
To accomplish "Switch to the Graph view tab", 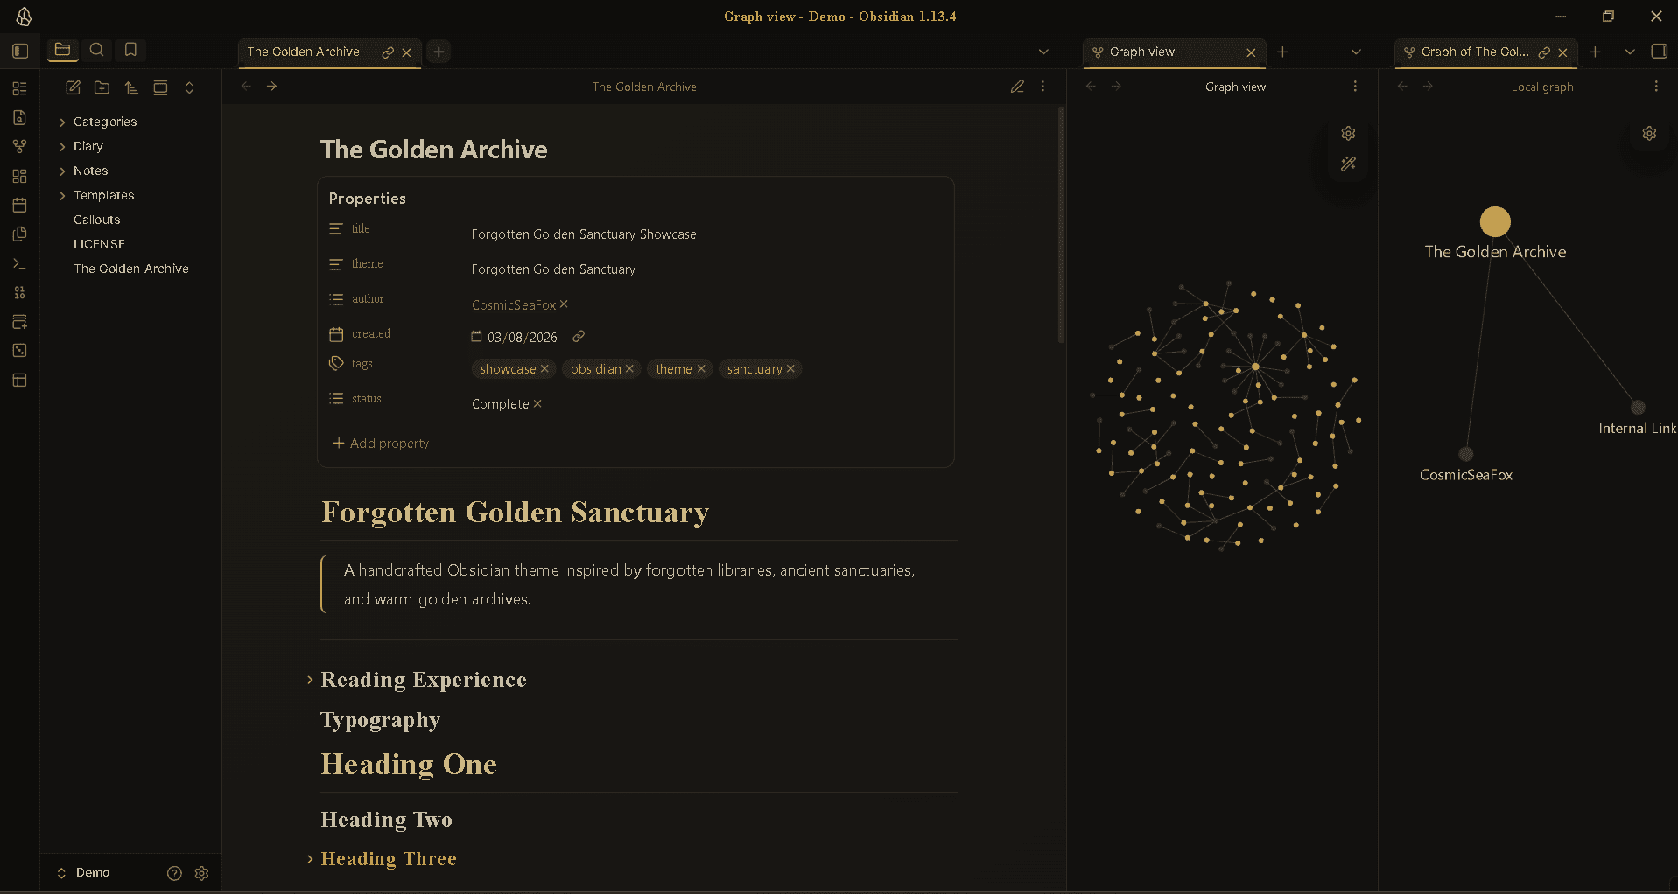I will 1142,52.
